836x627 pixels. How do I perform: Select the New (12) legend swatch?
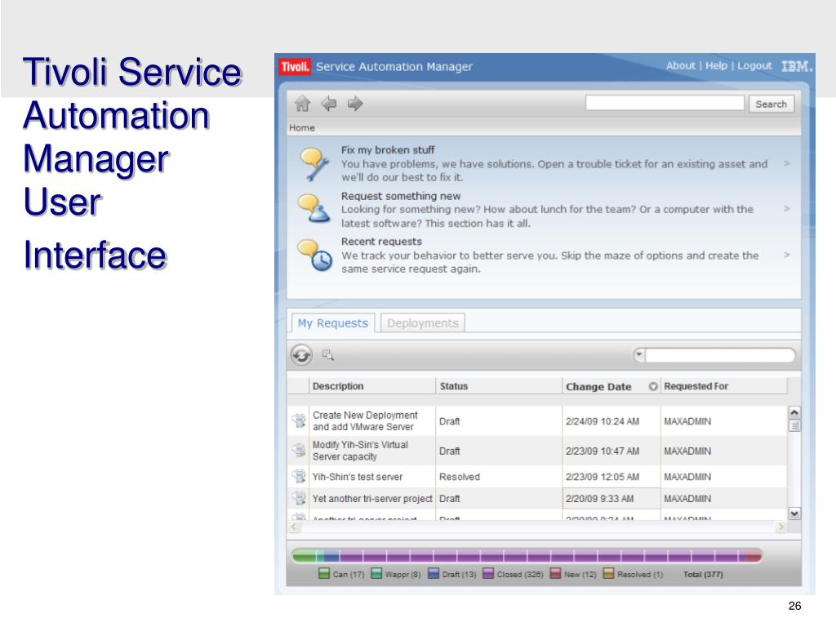555,574
